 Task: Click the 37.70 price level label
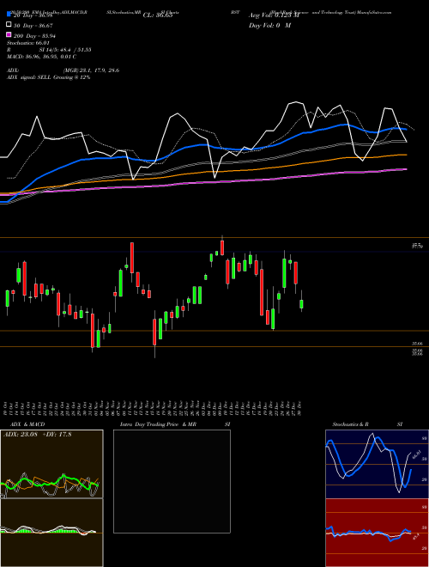coord(417,246)
